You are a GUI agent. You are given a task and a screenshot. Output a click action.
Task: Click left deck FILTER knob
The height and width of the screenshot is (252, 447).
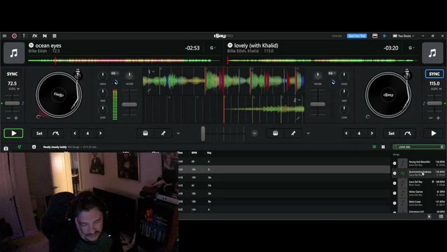click(129, 76)
